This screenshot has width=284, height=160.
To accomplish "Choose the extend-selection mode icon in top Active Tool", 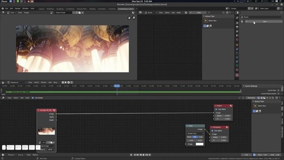I will click(208, 26).
